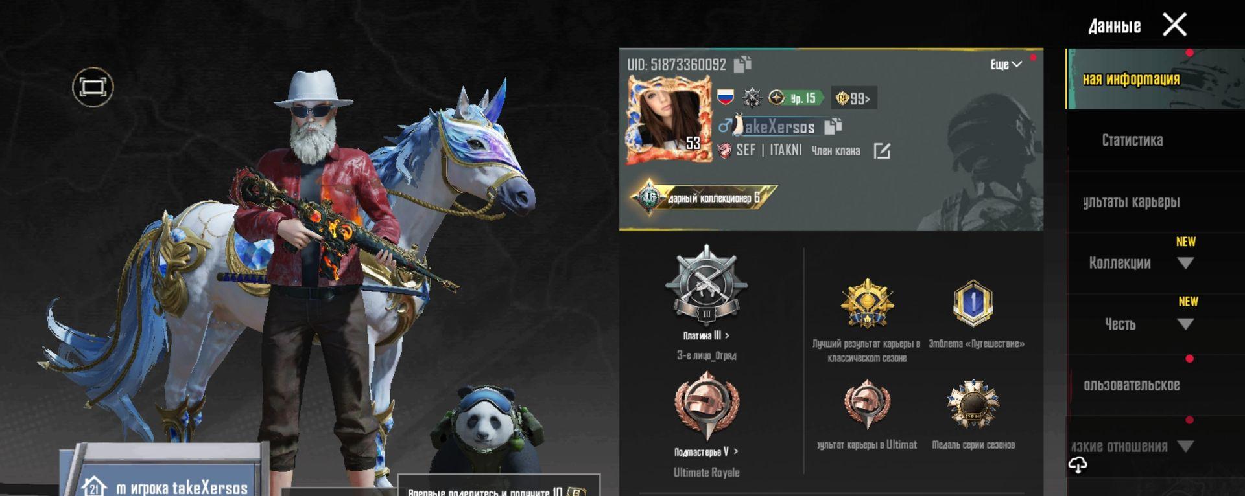
Task: Copy the UID using the copy icon
Action: point(742,64)
